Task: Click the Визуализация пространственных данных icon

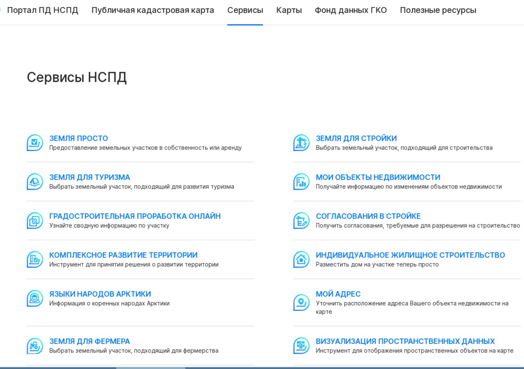Action: tap(301, 346)
